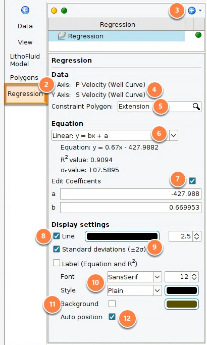Open the Plain style dropdown

pyautogui.click(x=134, y=290)
